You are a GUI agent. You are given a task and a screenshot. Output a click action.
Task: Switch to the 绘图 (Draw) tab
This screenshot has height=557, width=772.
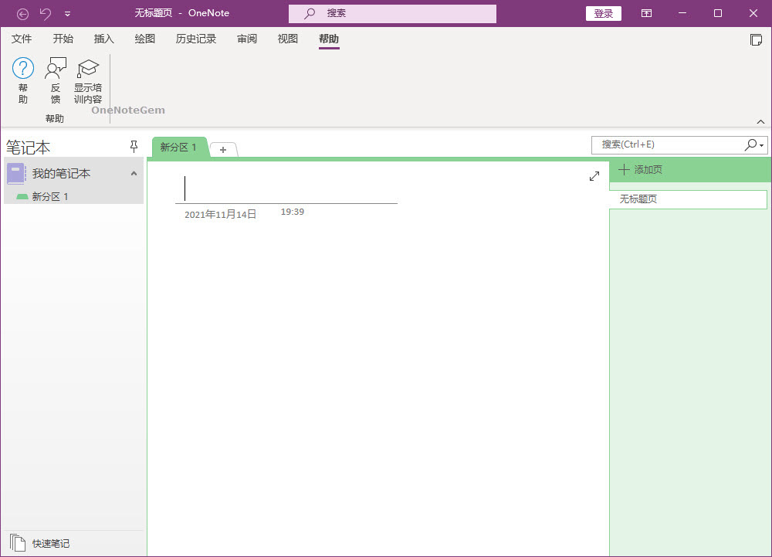(x=144, y=39)
